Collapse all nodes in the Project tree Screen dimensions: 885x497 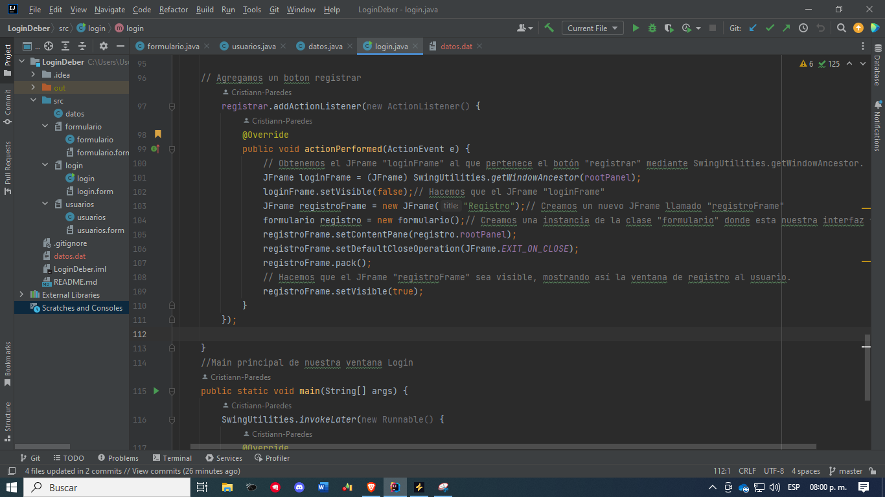[x=82, y=46]
